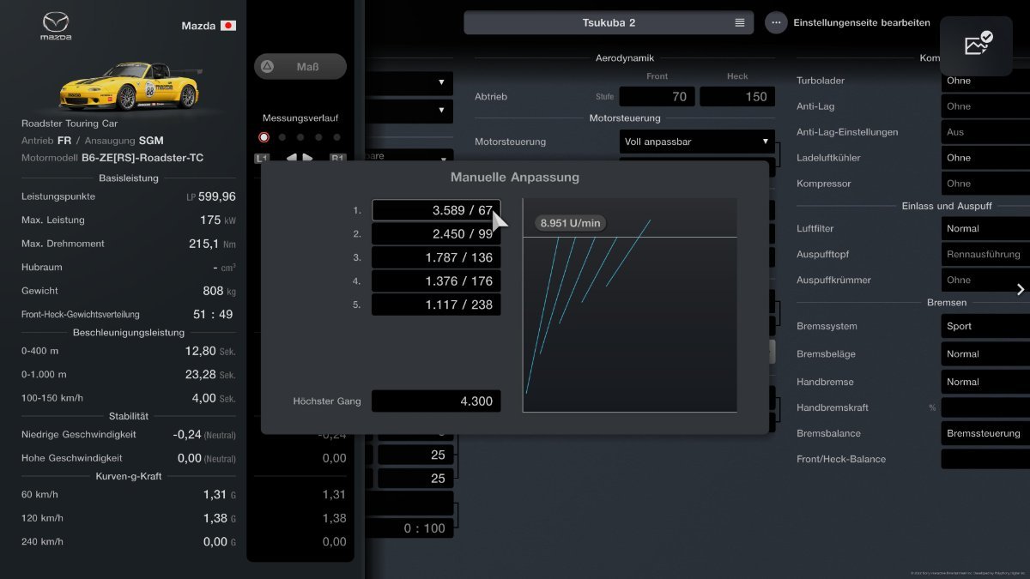Open Turbolader option set to Ohne
The height and width of the screenshot is (579, 1030).
point(985,81)
